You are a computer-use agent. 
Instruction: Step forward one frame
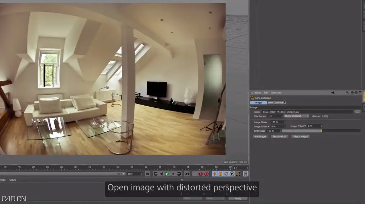click(173, 174)
